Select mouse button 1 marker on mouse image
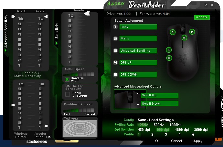 [x=173, y=32]
